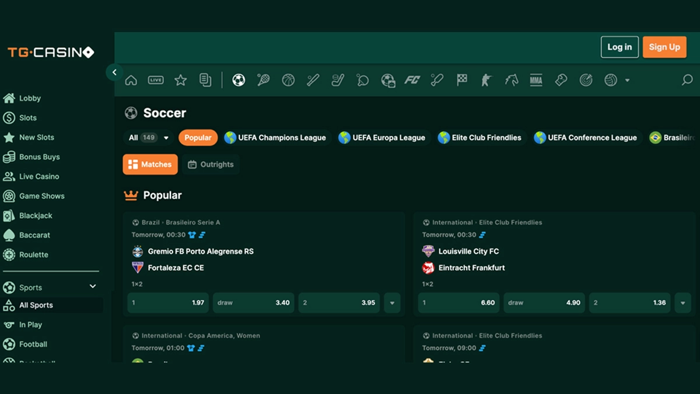Select the checkered flag motorsport icon
The width and height of the screenshot is (700, 394).
[x=462, y=81]
